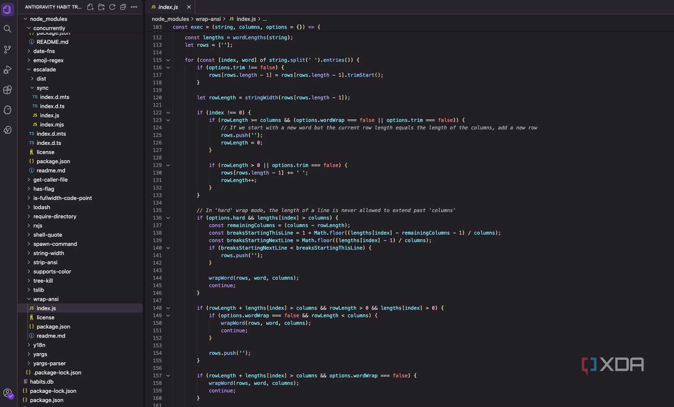Collapse the node_modules folder
The image size is (674, 407).
[48, 19]
